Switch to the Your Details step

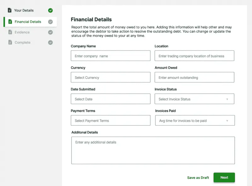(x=26, y=10)
